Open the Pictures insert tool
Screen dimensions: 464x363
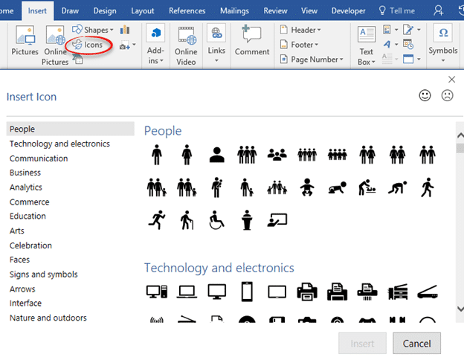pyautogui.click(x=25, y=43)
